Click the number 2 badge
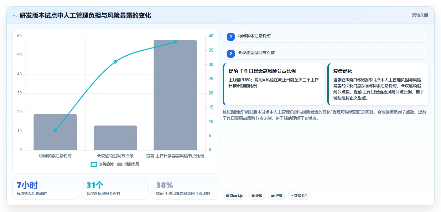The height and width of the screenshot is (212, 441). click(x=231, y=54)
